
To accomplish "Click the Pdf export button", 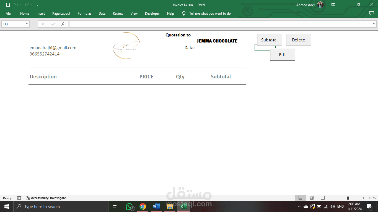I will [x=283, y=54].
